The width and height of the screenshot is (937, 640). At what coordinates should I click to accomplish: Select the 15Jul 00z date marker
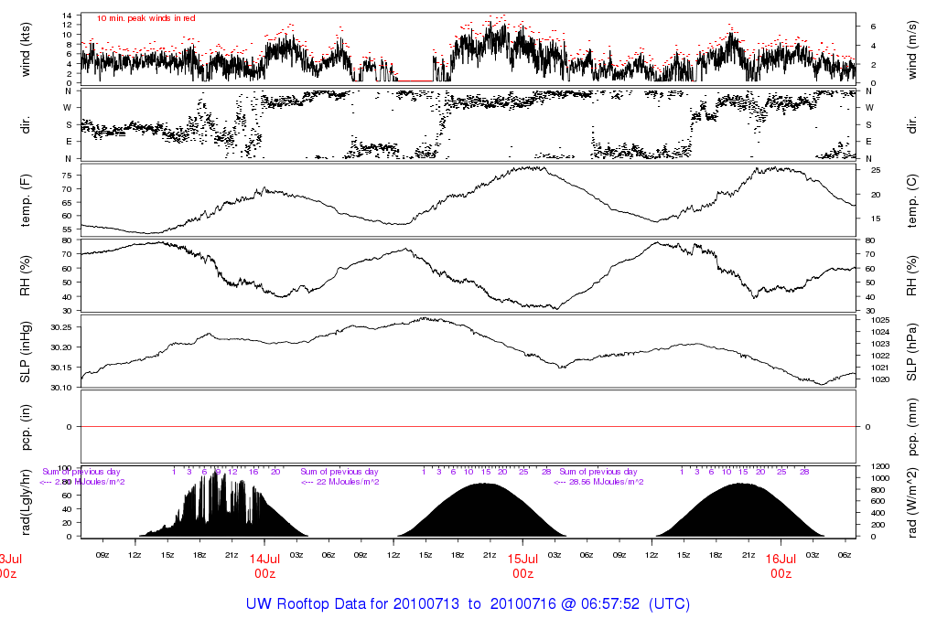(x=522, y=566)
